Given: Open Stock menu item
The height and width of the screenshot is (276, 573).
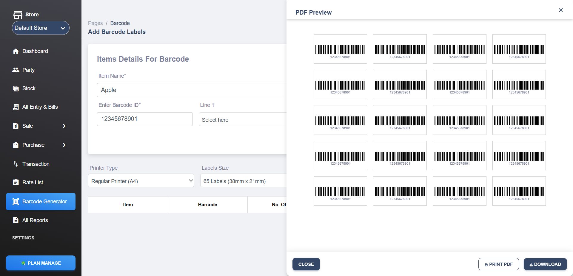Looking at the screenshot, I should (29, 88).
